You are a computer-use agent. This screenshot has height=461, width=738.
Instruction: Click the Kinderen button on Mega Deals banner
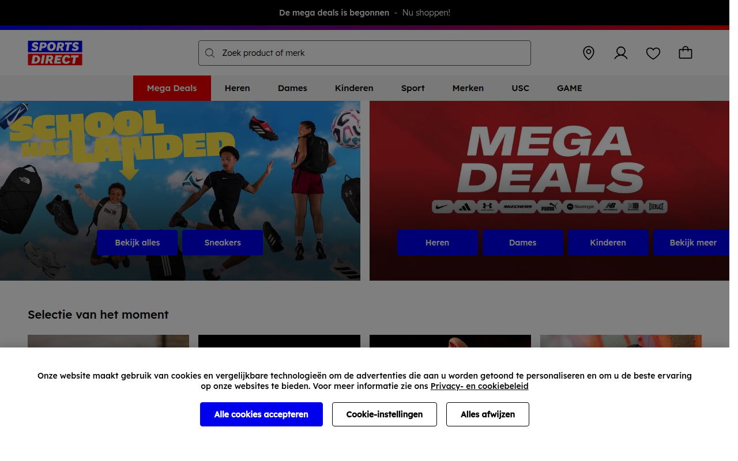pyautogui.click(x=608, y=243)
